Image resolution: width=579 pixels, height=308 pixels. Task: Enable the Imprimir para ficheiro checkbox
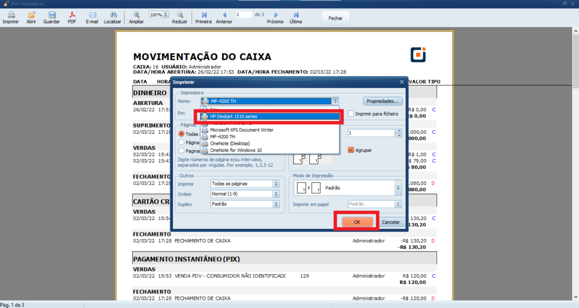click(x=351, y=113)
